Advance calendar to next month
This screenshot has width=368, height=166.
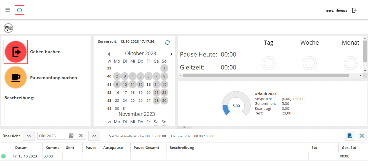coord(171,54)
